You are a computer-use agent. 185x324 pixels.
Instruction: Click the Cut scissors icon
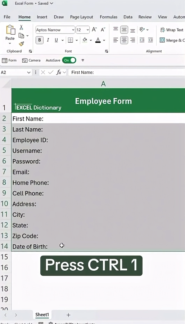tap(21, 27)
